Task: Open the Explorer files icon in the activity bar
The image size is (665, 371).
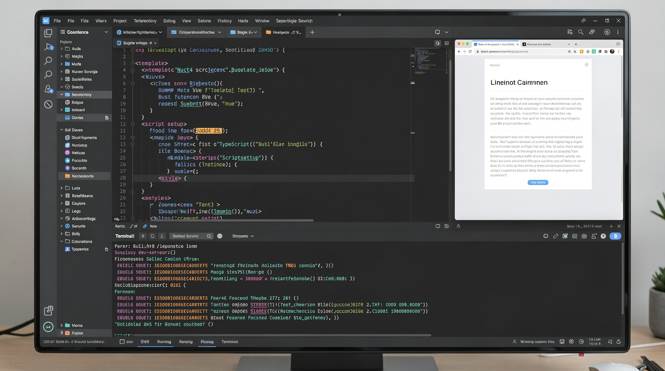Action: click(x=48, y=33)
